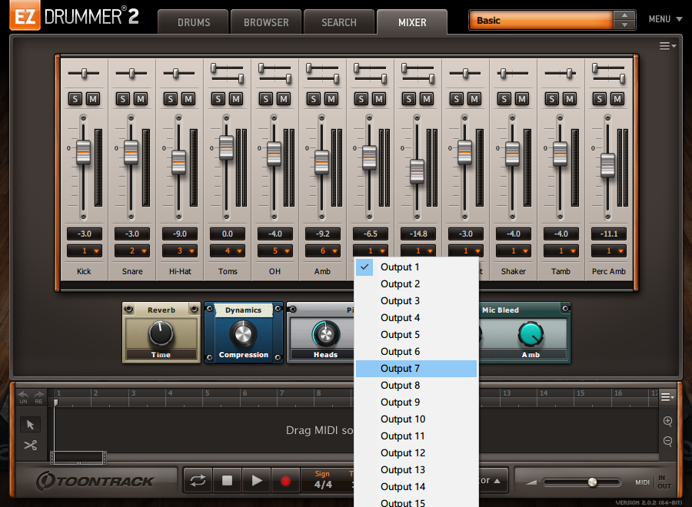Open the Hi-Hat output dropdown
The height and width of the screenshot is (507, 692).
pyautogui.click(x=180, y=251)
